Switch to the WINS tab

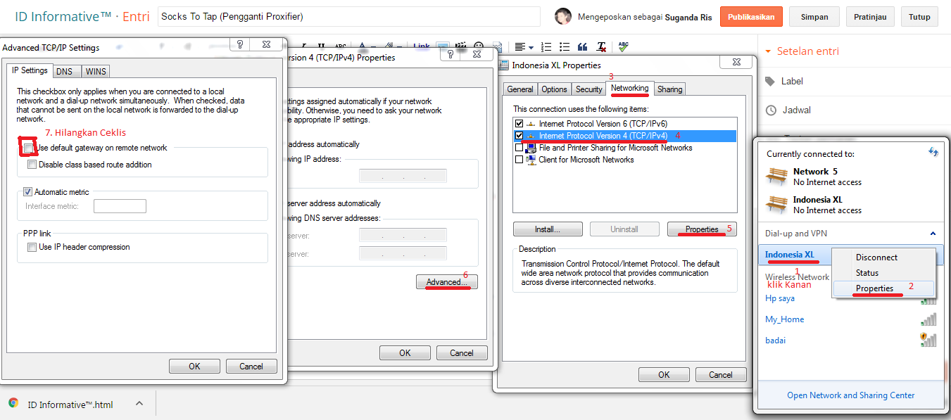(x=96, y=71)
